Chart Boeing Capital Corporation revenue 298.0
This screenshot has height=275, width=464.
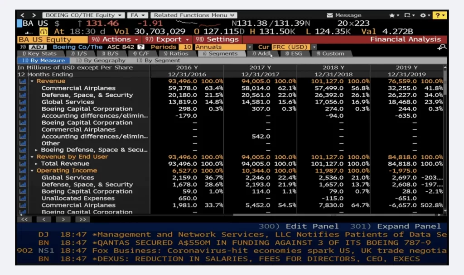click(23, 109)
